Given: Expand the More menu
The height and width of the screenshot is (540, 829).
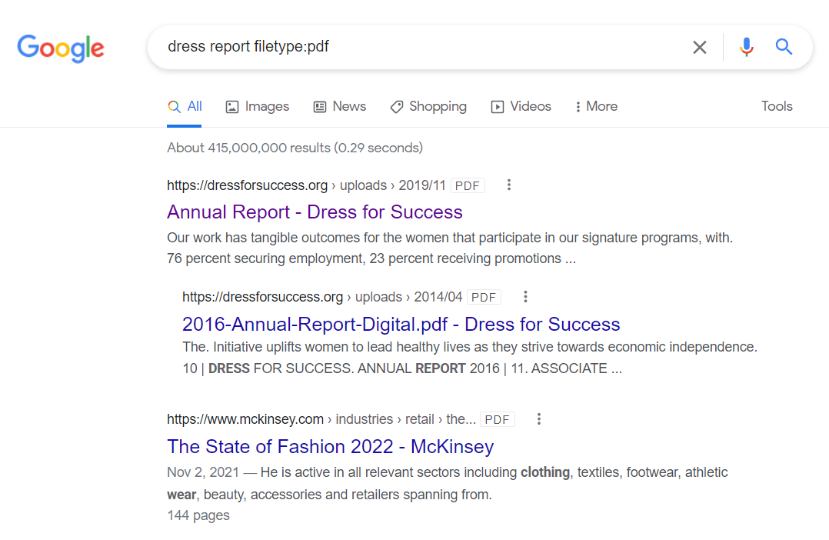Looking at the screenshot, I should (597, 106).
